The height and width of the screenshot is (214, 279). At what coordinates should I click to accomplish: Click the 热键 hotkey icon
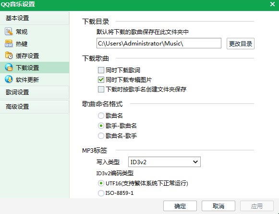[9, 44]
